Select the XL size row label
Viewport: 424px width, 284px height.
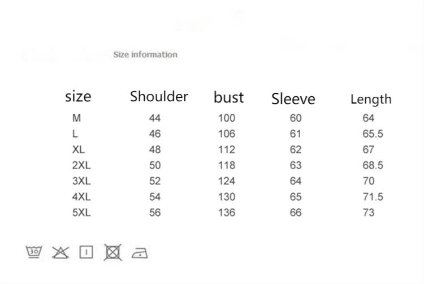pyautogui.click(x=79, y=150)
